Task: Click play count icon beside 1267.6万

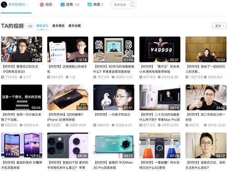Action: (187, 77)
